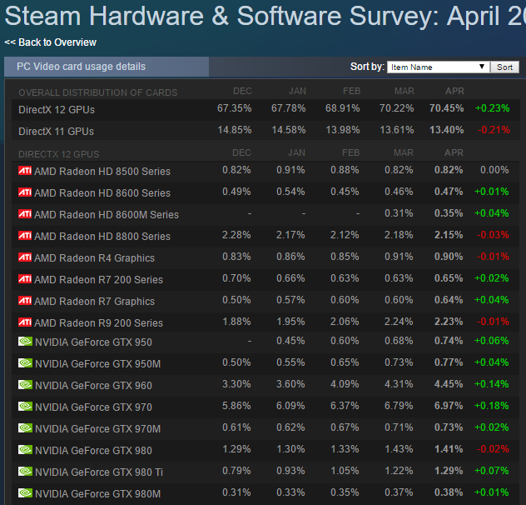Image resolution: width=526 pixels, height=505 pixels.
Task: Click the AMD Radeon R7 Graphics name
Action: 94,302
